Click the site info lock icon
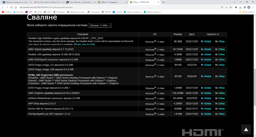The height and width of the screenshot is (137, 256). (x=21, y=7)
